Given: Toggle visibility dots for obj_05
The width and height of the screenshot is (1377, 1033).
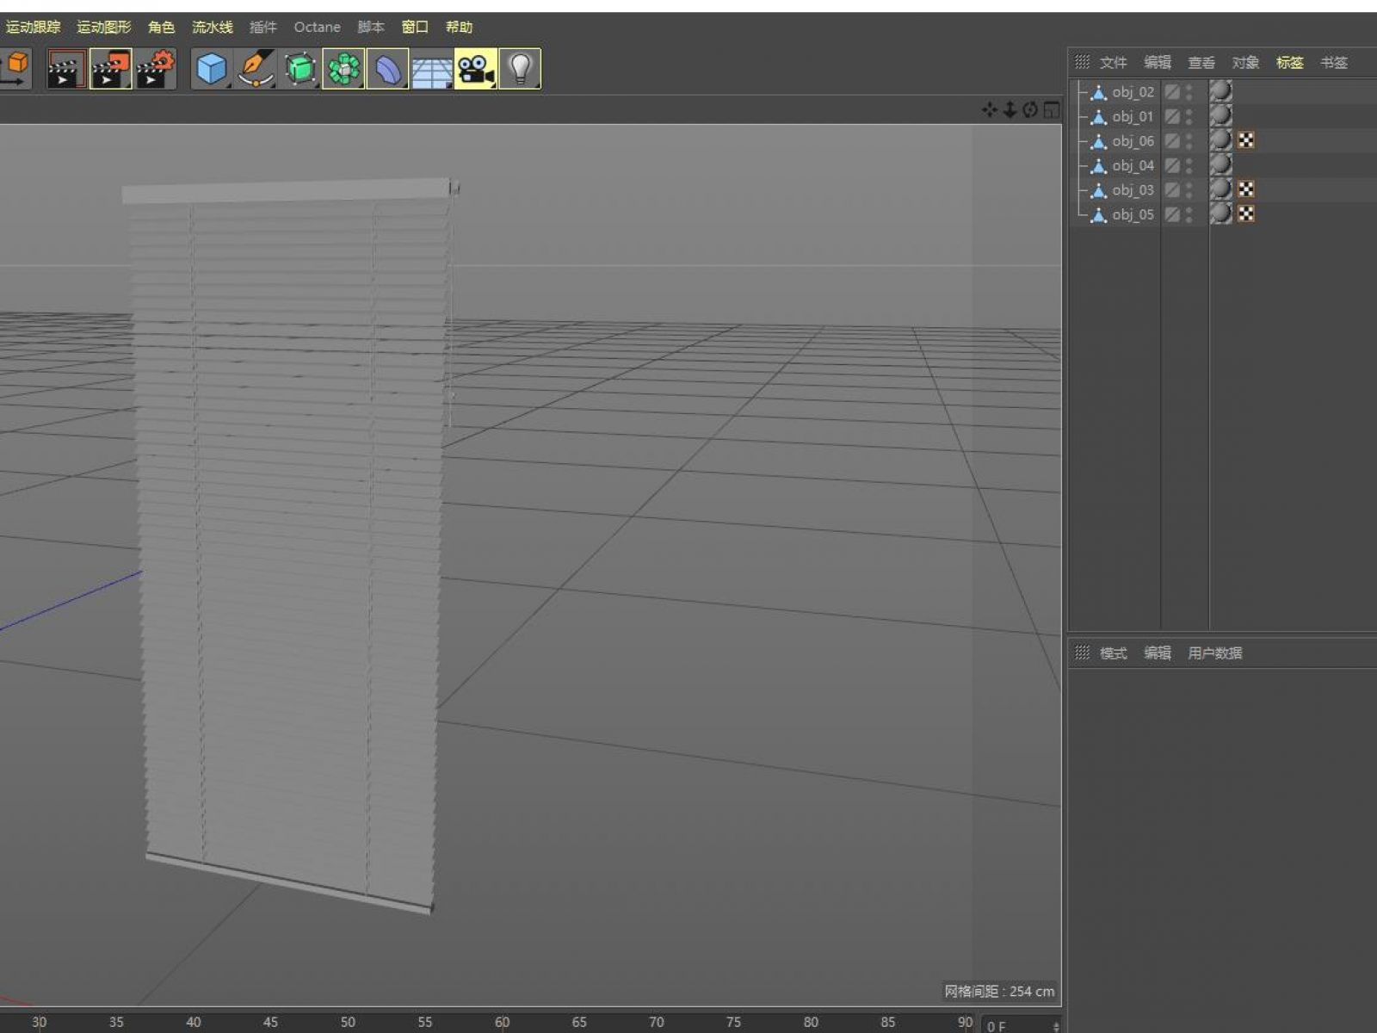Looking at the screenshot, I should 1189,214.
